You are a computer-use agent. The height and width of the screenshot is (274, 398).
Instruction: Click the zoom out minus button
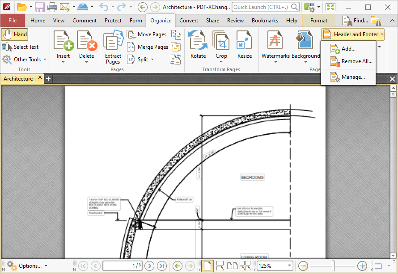coord(303,266)
